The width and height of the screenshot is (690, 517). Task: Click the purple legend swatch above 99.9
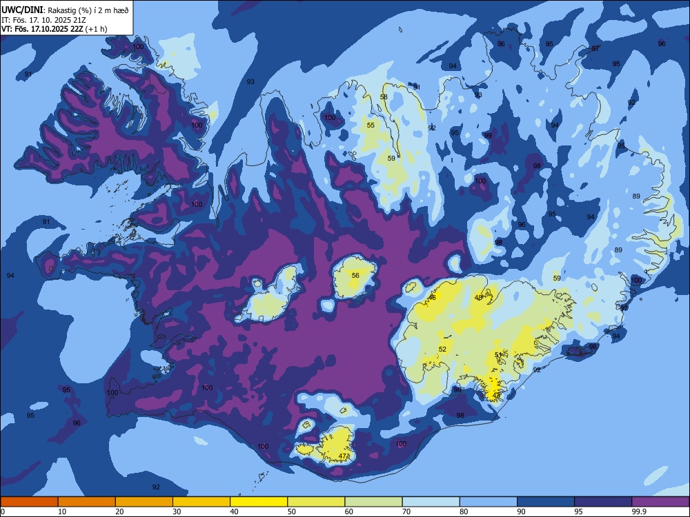point(660,502)
